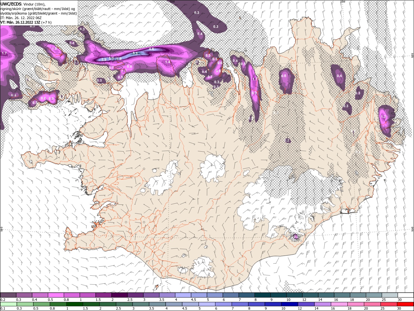
Task: Click the '8.6' precipitation value on the map
Action: point(136,53)
